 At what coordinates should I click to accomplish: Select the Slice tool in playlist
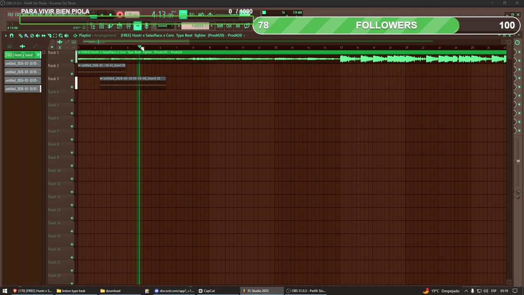click(49, 36)
